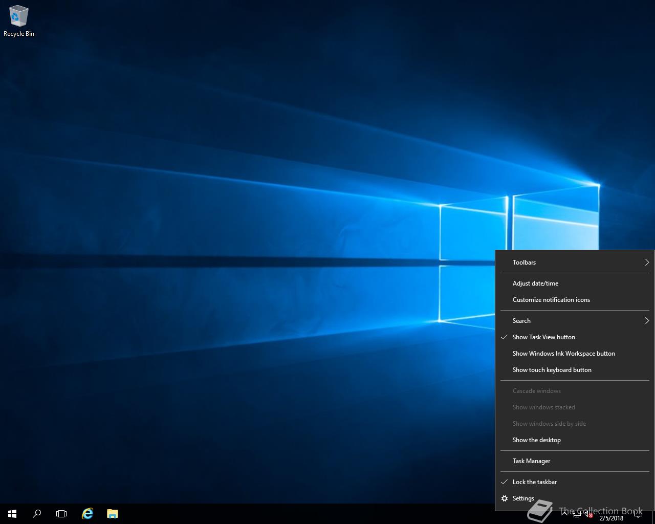Enable Show touch keyboard button
Viewport: 655px width, 524px height.
tap(575, 370)
